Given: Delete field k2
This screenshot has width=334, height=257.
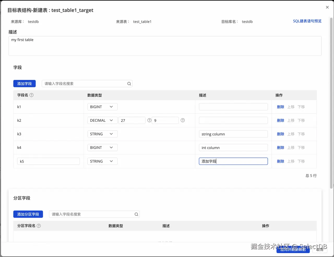Looking at the screenshot, I should (x=281, y=120).
